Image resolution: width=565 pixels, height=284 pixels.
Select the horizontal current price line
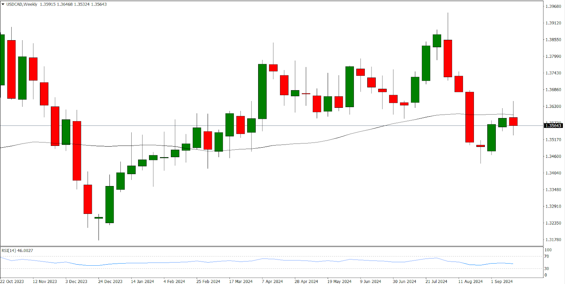pos(353,125)
